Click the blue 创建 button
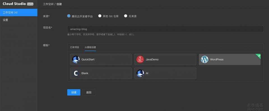269x111 pixels. pyautogui.click(x=74, y=92)
